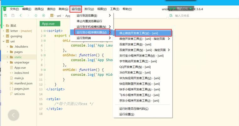
Task: Select 运行到小程序模拟器(M)
Action: [92, 32]
